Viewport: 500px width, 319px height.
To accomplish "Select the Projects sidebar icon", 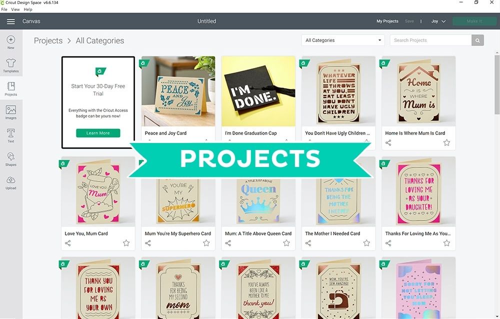I will [x=11, y=89].
